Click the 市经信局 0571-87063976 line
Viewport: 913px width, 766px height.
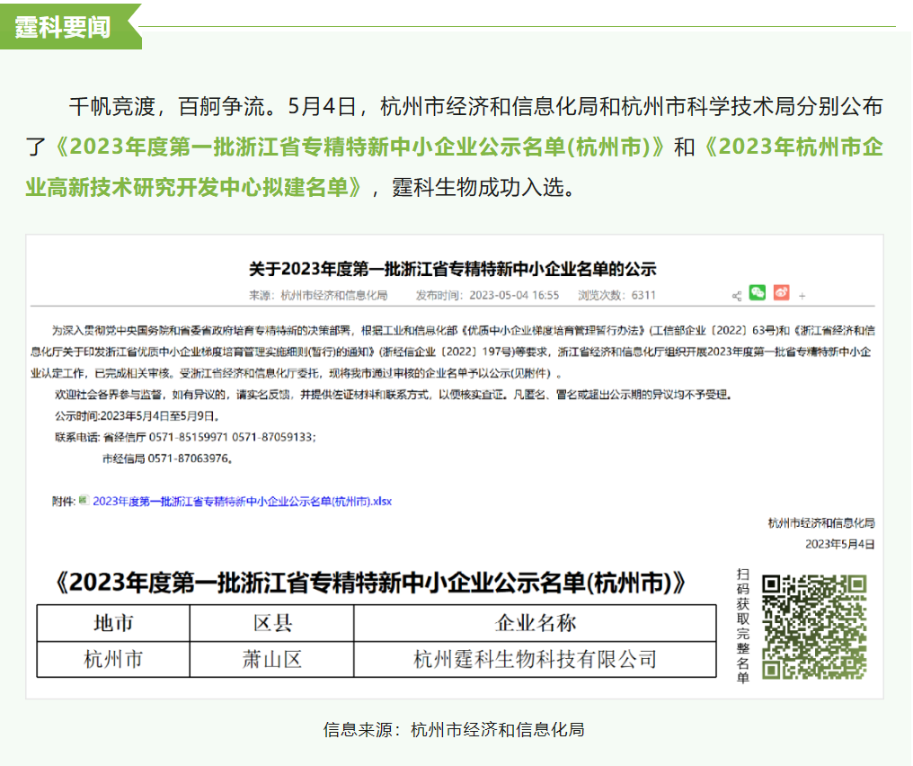pyautogui.click(x=168, y=459)
